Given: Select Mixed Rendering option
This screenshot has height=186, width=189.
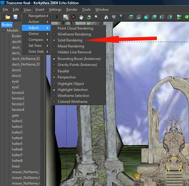Looking at the screenshot, I should [78, 46].
